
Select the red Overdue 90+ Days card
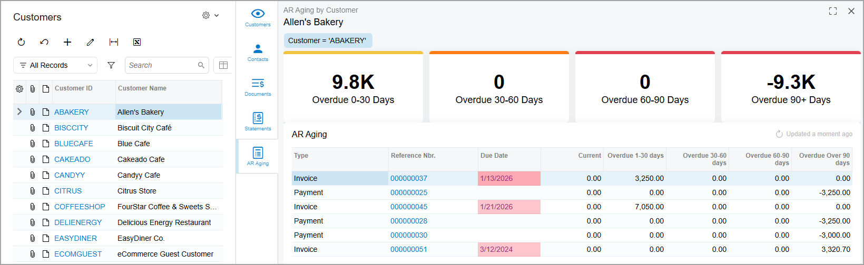[791, 86]
